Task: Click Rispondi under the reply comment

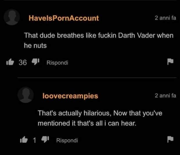Action: click(x=67, y=140)
